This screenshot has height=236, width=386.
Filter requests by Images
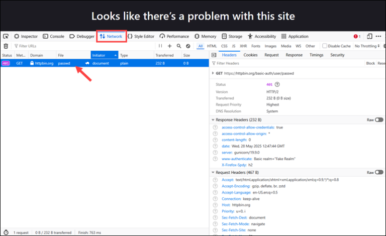(x=270, y=46)
